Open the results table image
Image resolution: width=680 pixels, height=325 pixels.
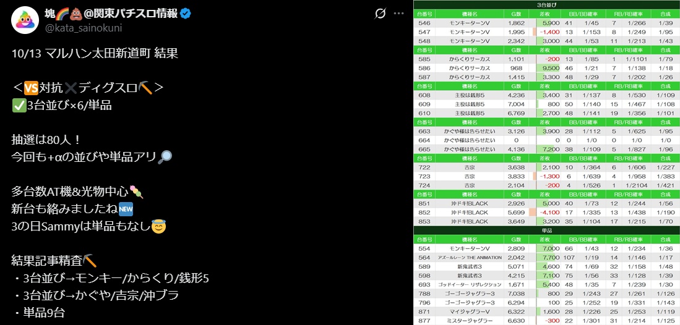pyautogui.click(x=546, y=162)
